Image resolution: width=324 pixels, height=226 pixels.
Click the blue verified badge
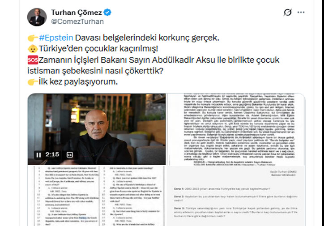[x=107, y=13]
